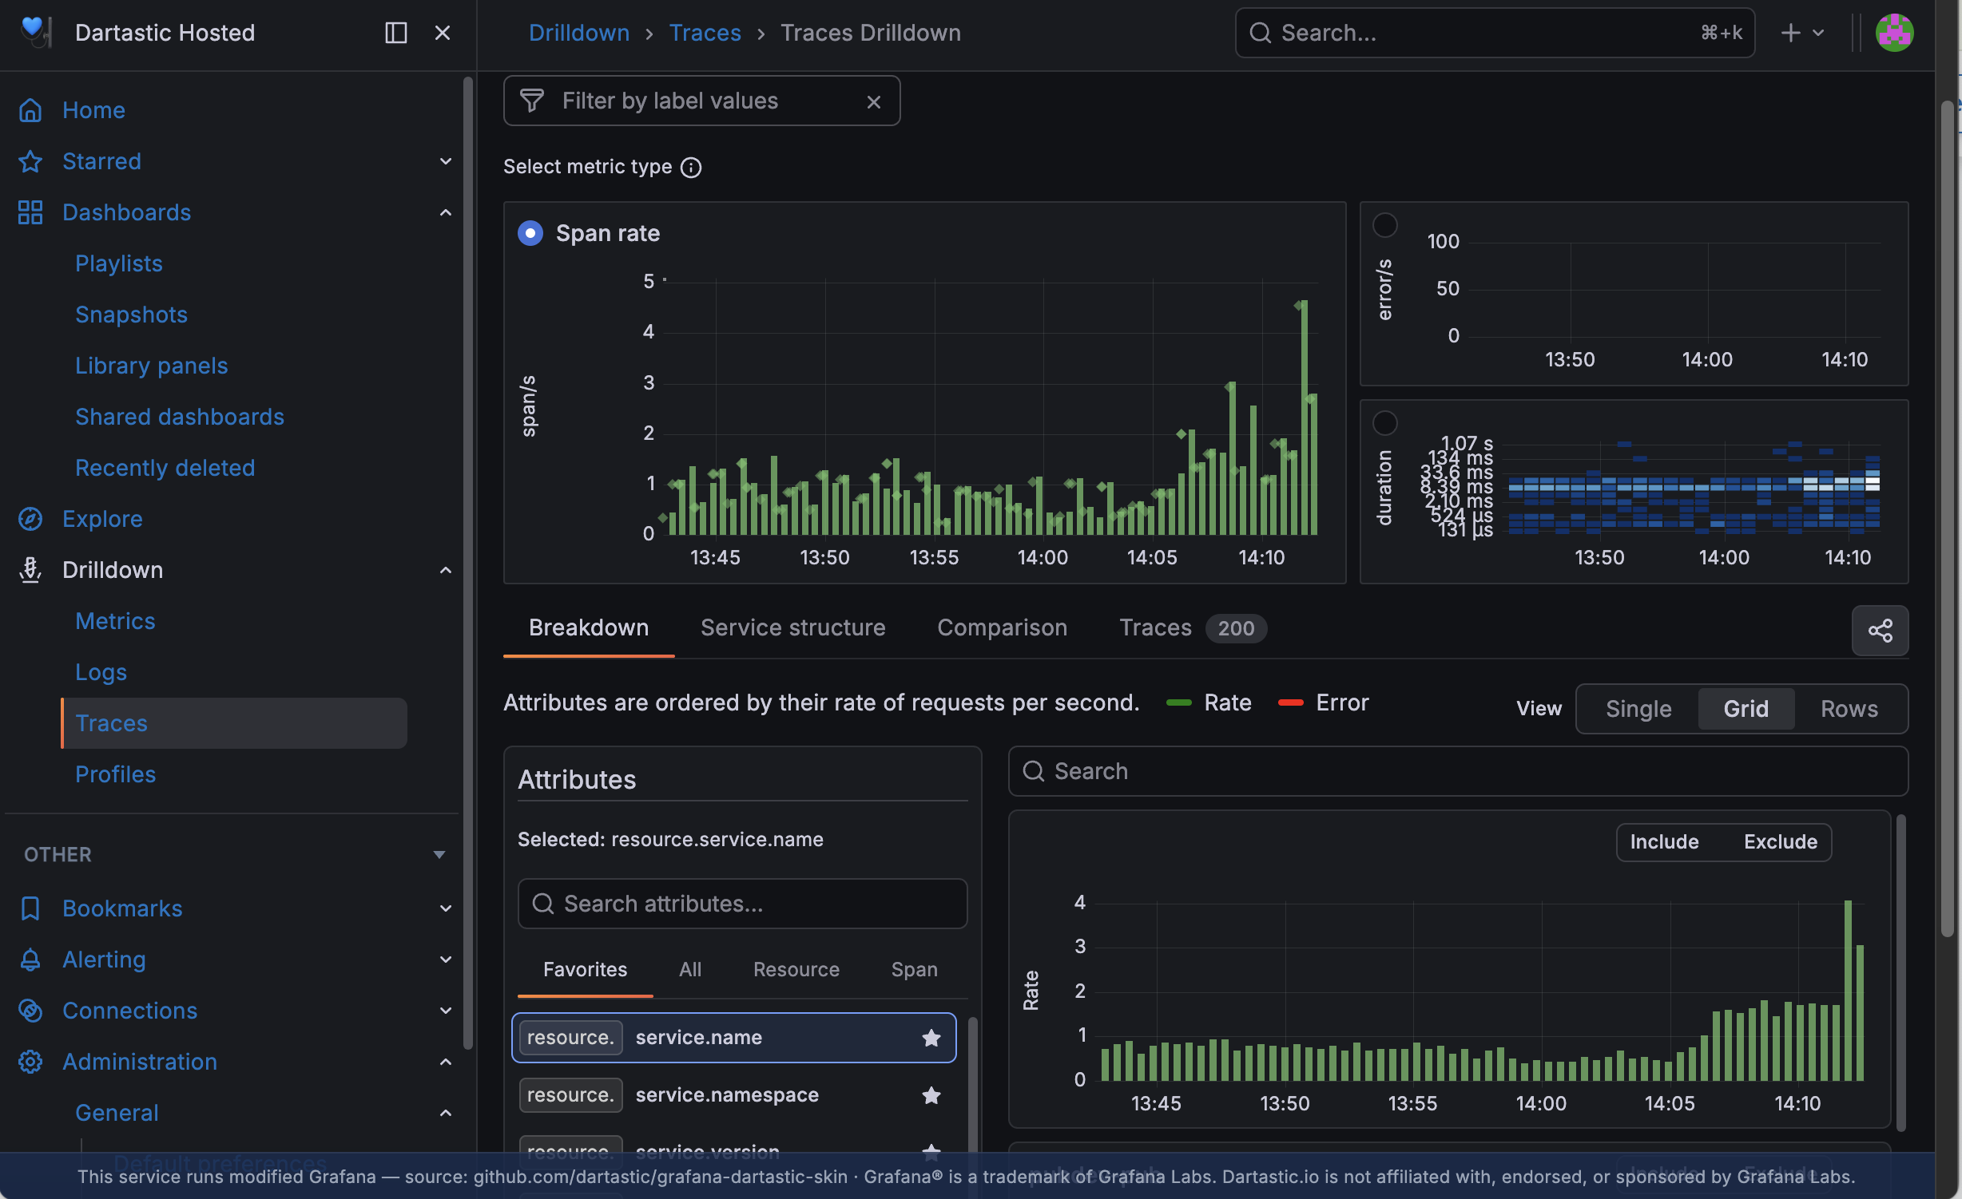Expand the Connections chevron
The height and width of the screenshot is (1199, 1962).
click(x=446, y=1011)
